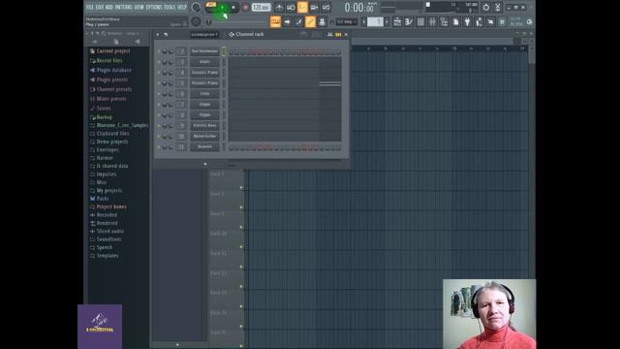Click Drumkit mixer track number 11
This screenshot has height=349, width=620.
click(x=181, y=146)
